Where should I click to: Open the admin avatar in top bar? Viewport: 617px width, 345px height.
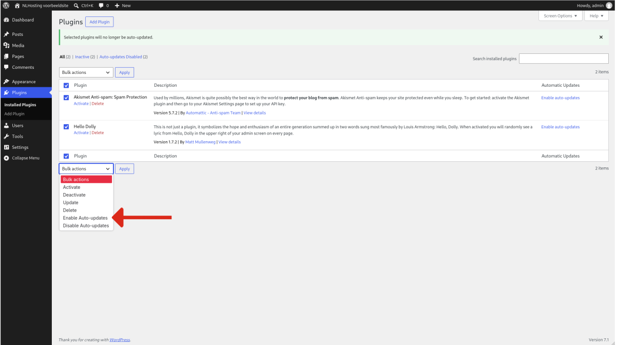click(x=609, y=5)
